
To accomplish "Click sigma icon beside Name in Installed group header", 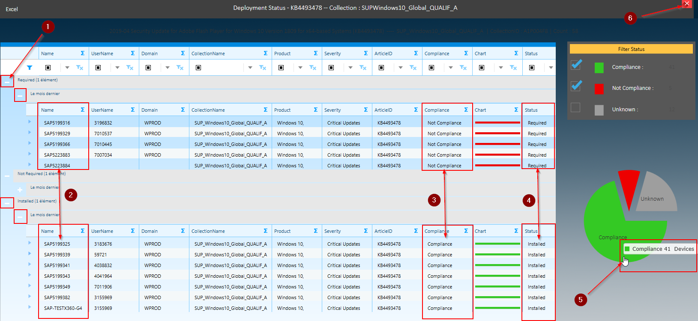I will click(x=83, y=231).
